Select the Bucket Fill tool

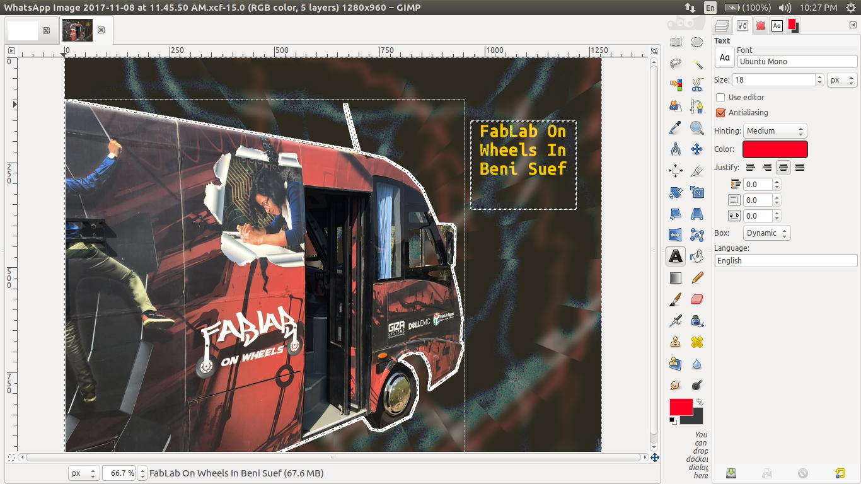[x=696, y=256]
